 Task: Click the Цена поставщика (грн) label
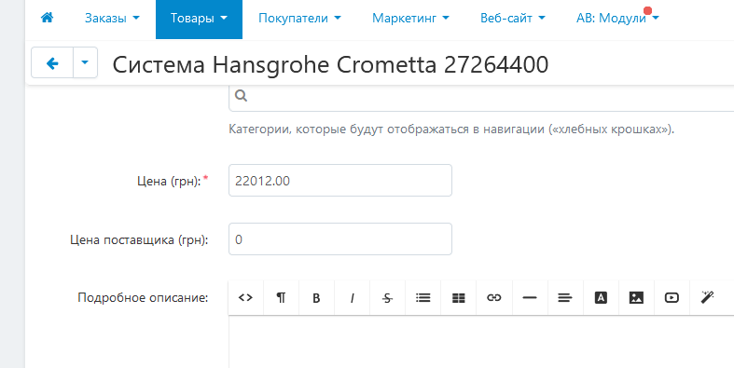(139, 239)
